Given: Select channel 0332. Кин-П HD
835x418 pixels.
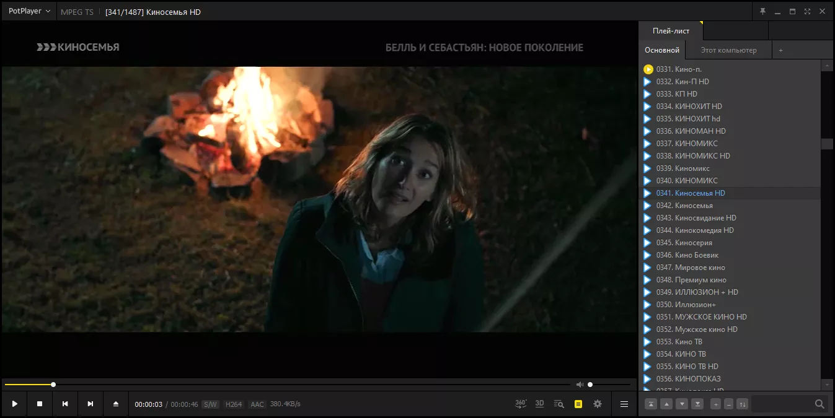Looking at the screenshot, I should 730,82.
